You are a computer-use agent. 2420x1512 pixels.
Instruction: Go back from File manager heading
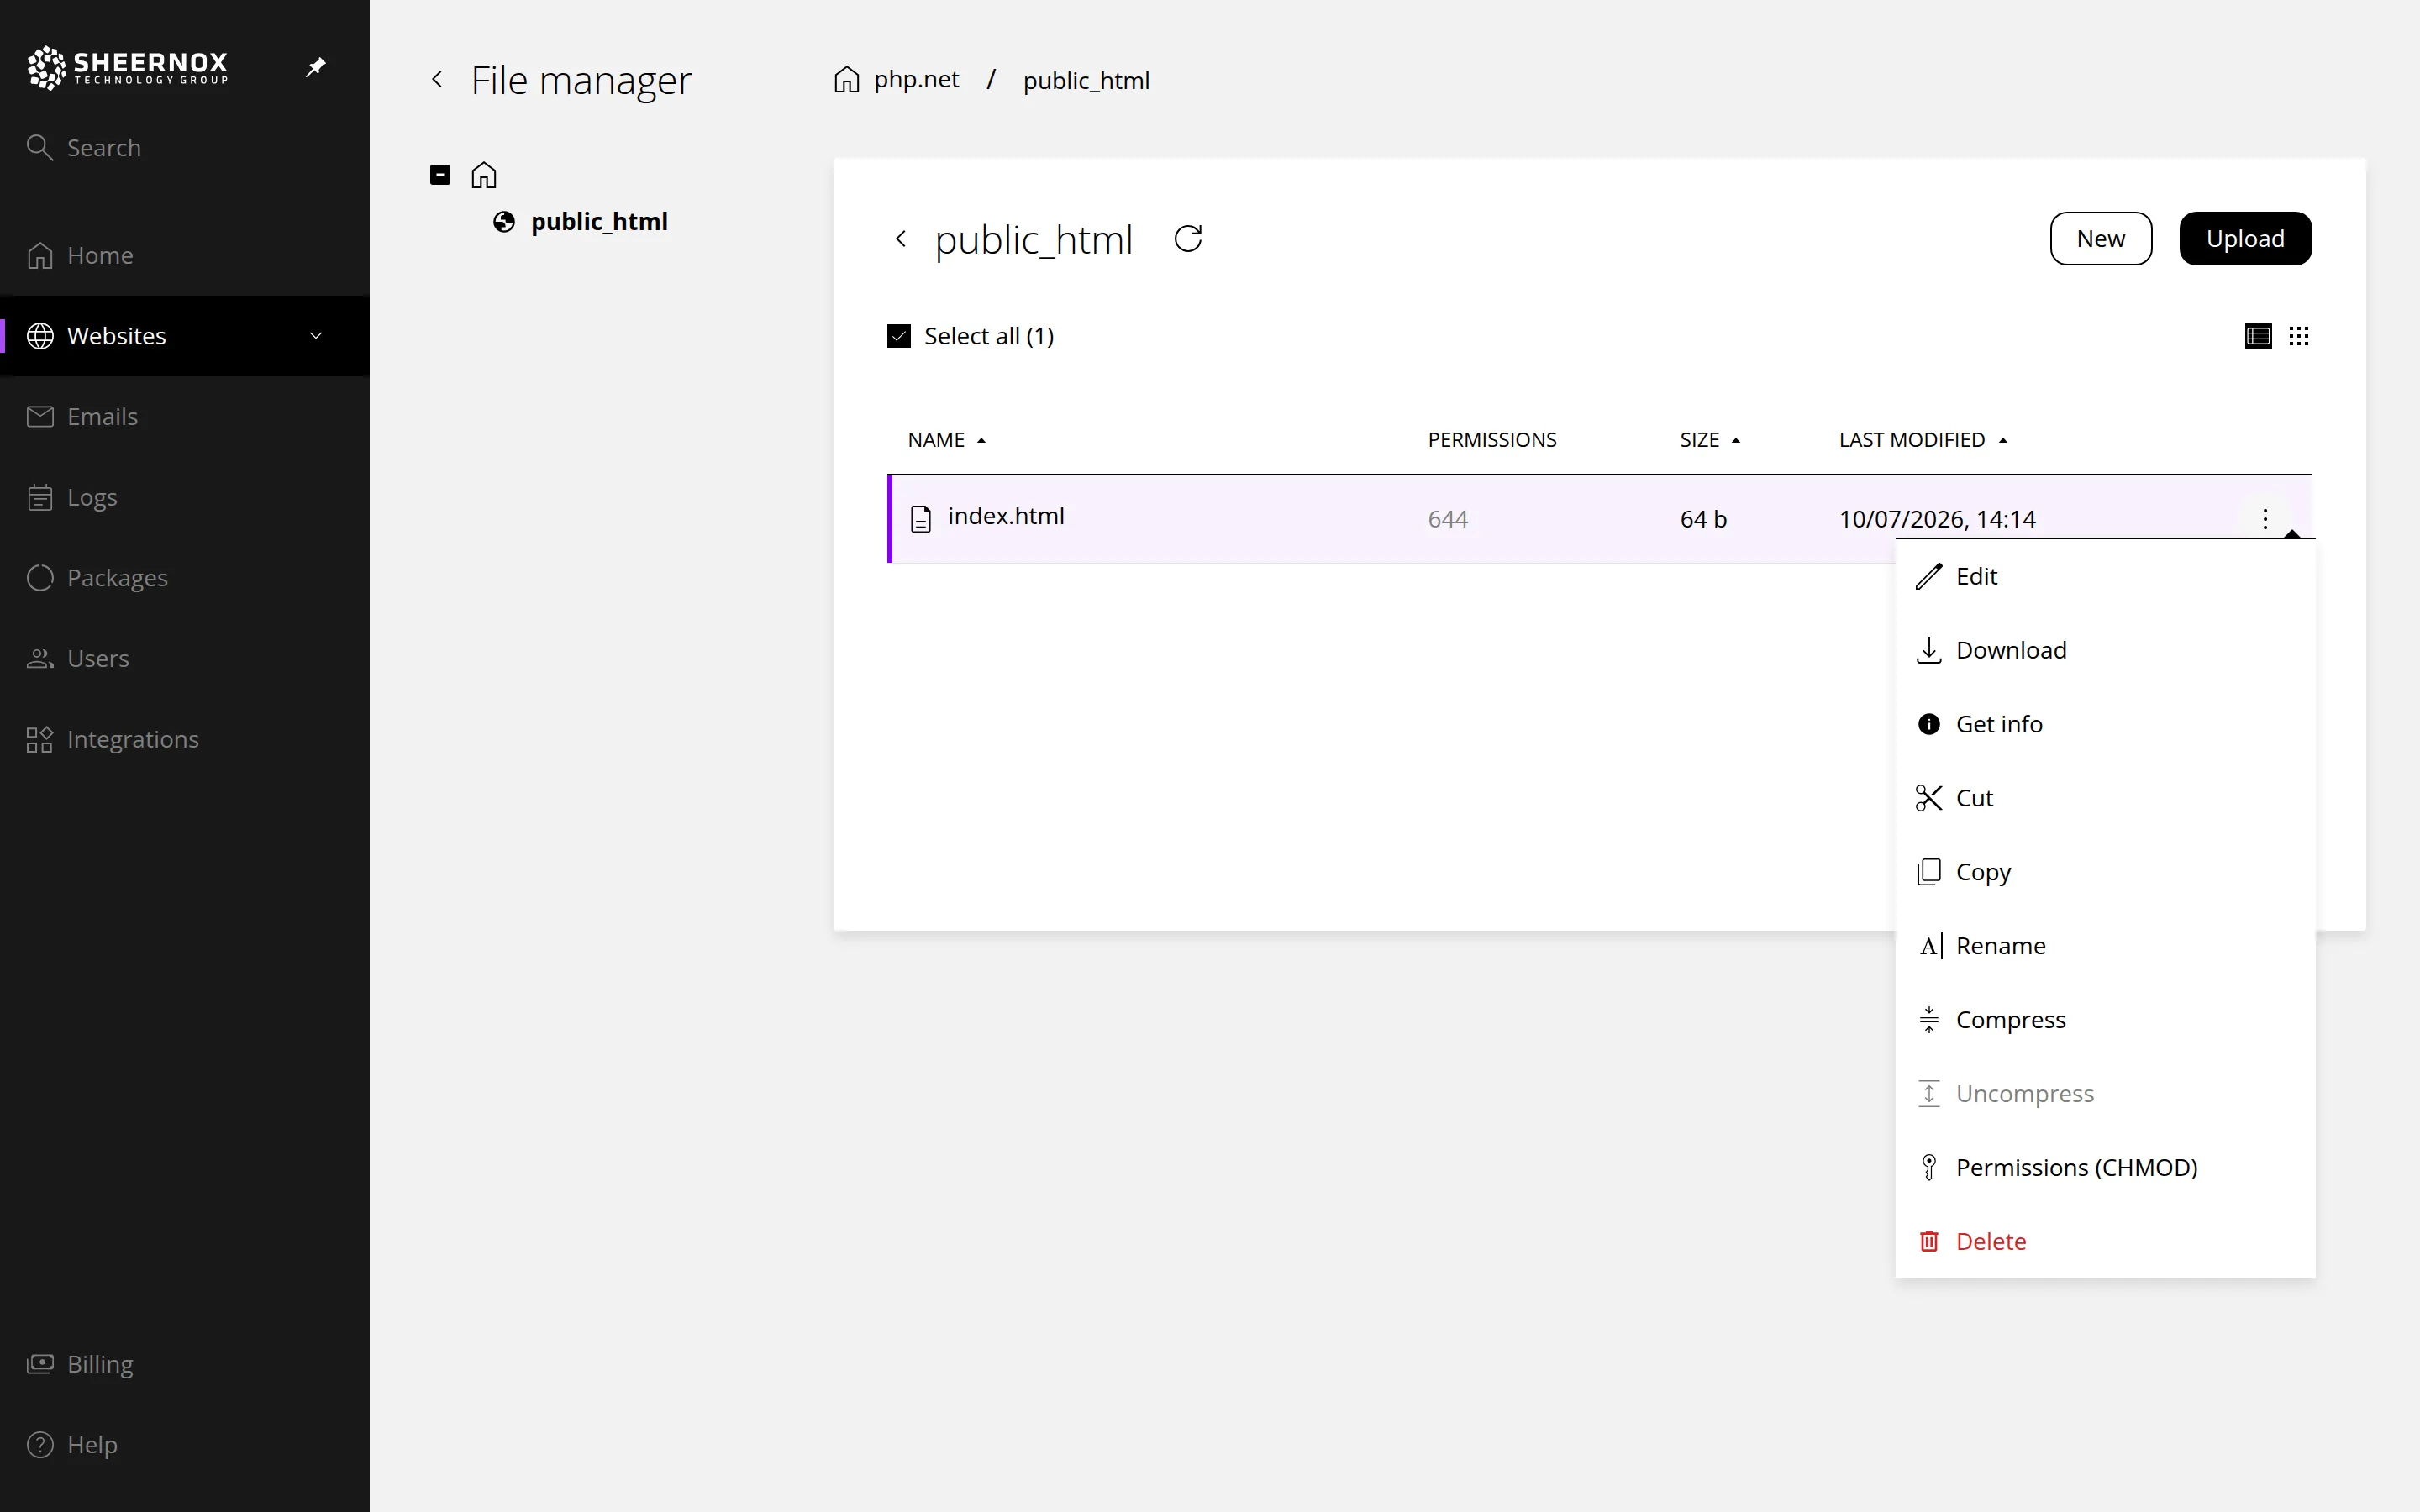[437, 79]
